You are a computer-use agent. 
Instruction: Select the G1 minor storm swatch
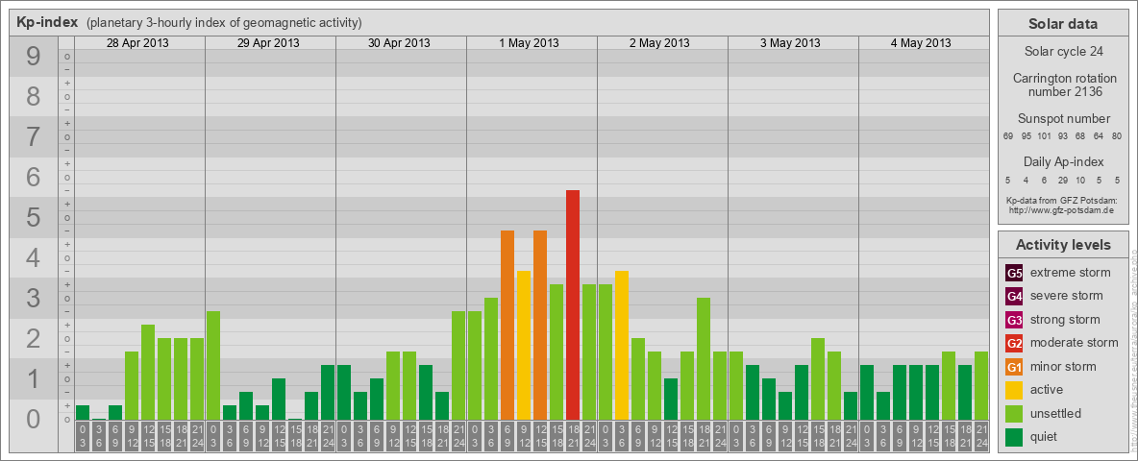[x=1014, y=366]
